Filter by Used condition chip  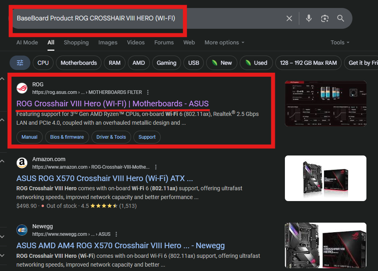tap(256, 63)
